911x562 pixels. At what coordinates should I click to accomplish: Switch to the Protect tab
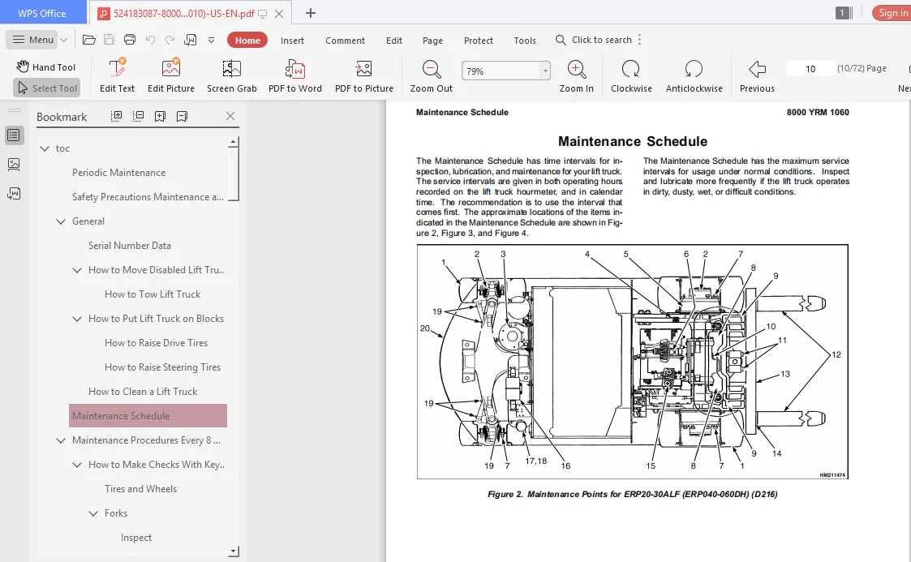click(x=478, y=40)
